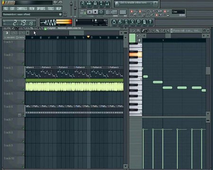Click the second tool icon in playlist header
This screenshot has height=170, width=213.
coord(14,33)
